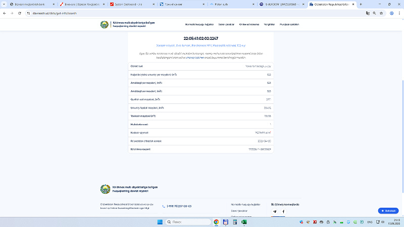Click the footer Savol-javoblar link
This screenshot has height=227, width=404.
click(x=239, y=211)
